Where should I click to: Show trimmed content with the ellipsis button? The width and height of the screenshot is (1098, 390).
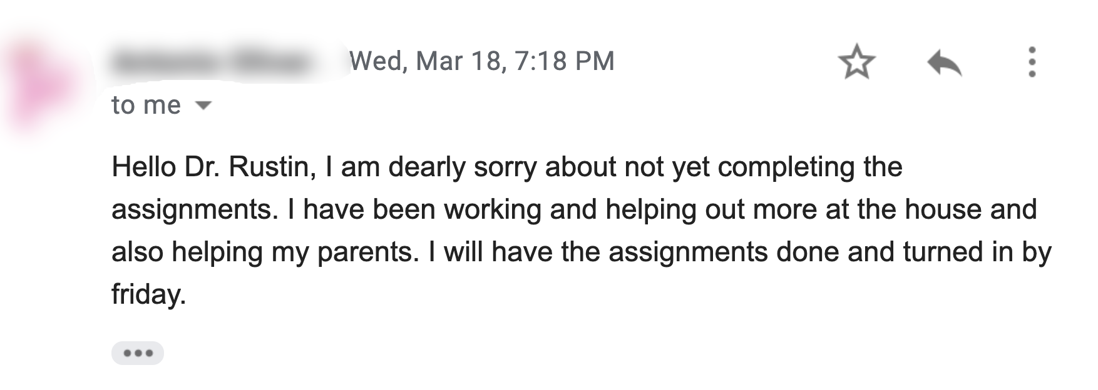point(138,353)
